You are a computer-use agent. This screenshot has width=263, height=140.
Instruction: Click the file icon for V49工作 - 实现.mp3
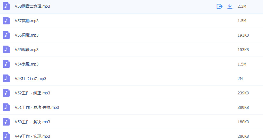tap(6, 136)
